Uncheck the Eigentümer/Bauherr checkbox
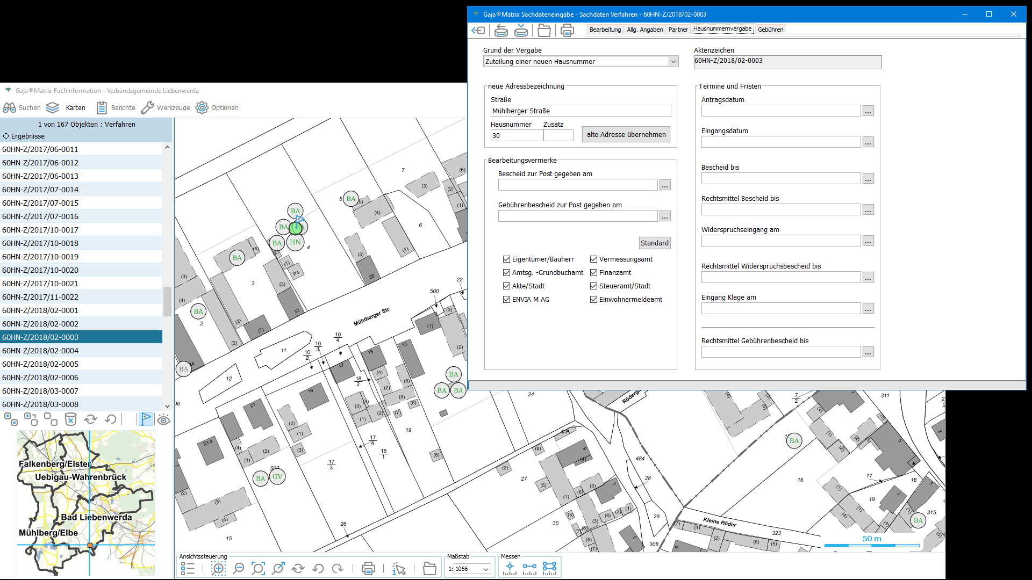1032x580 pixels. [x=506, y=259]
